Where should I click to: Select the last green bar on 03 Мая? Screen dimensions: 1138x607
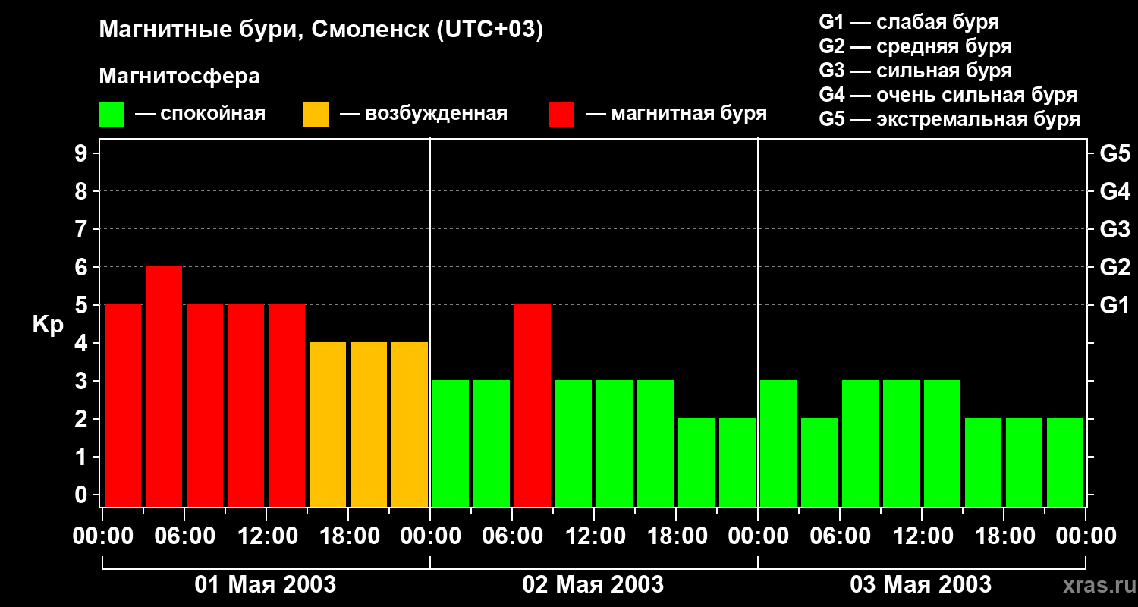click(x=1065, y=462)
